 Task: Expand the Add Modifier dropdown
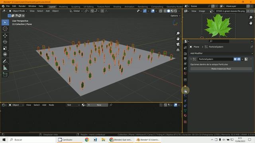[221, 53]
